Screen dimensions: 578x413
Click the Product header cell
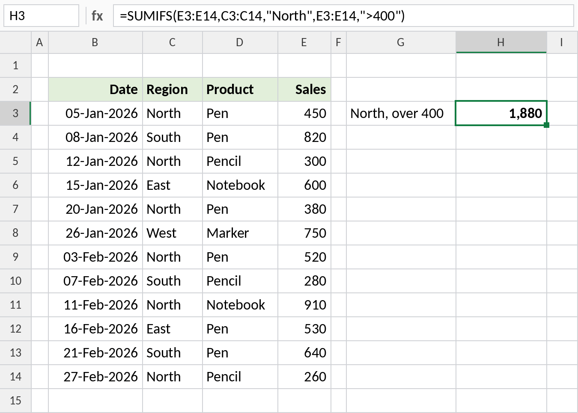click(240, 89)
